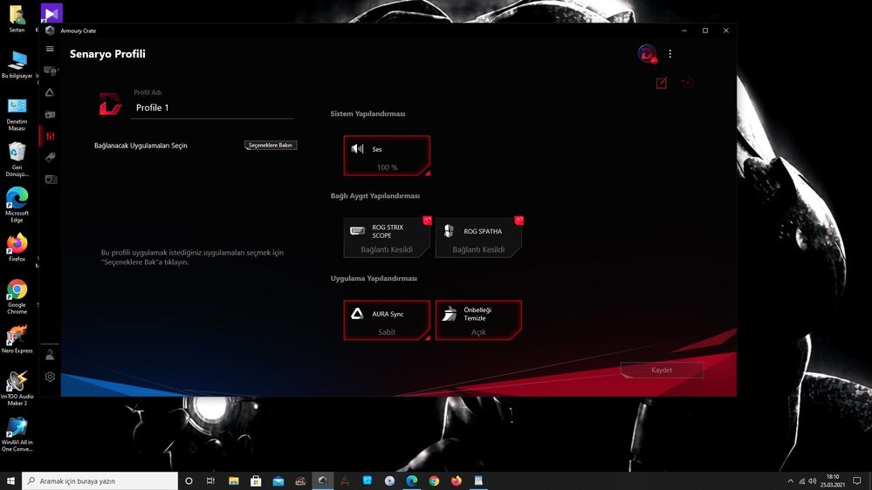Open Denetim Masası desktop icon
The width and height of the screenshot is (872, 490).
[x=17, y=113]
